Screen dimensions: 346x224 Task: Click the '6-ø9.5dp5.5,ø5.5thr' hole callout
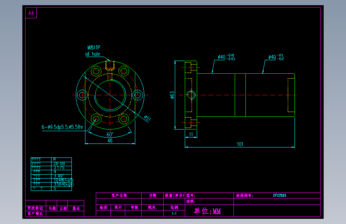point(62,127)
